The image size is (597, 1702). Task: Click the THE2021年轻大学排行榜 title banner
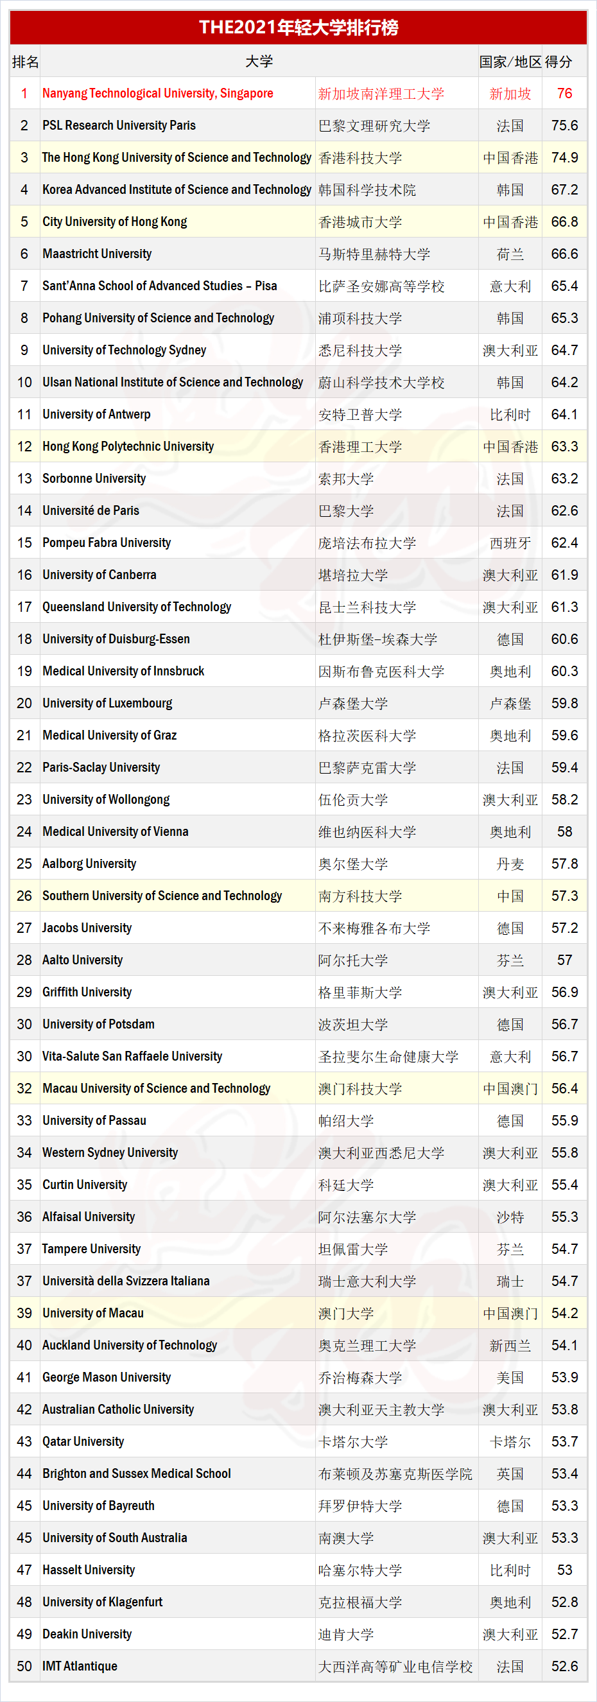pos(298,27)
